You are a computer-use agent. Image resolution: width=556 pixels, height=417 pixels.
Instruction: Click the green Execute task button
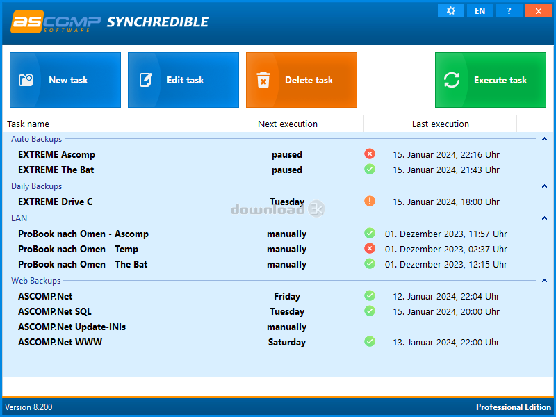pyautogui.click(x=491, y=80)
